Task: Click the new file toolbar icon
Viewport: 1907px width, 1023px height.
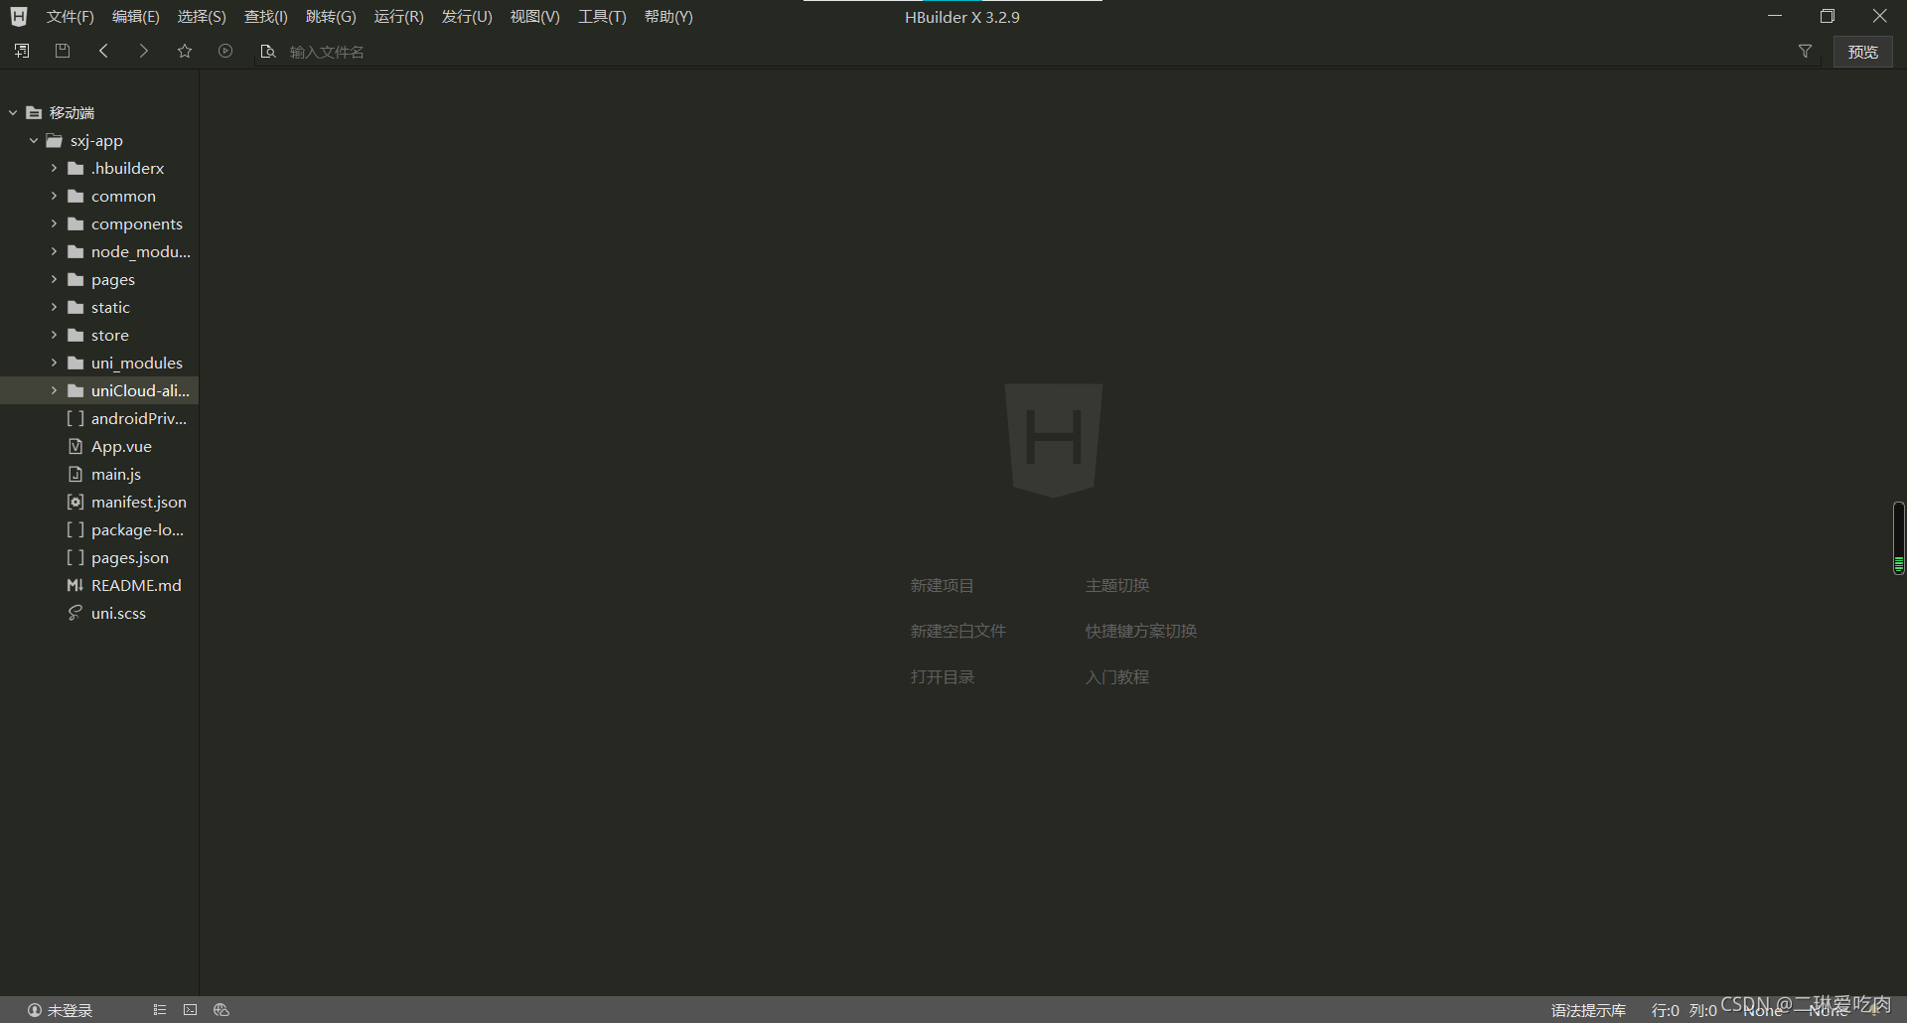Action: [22, 51]
